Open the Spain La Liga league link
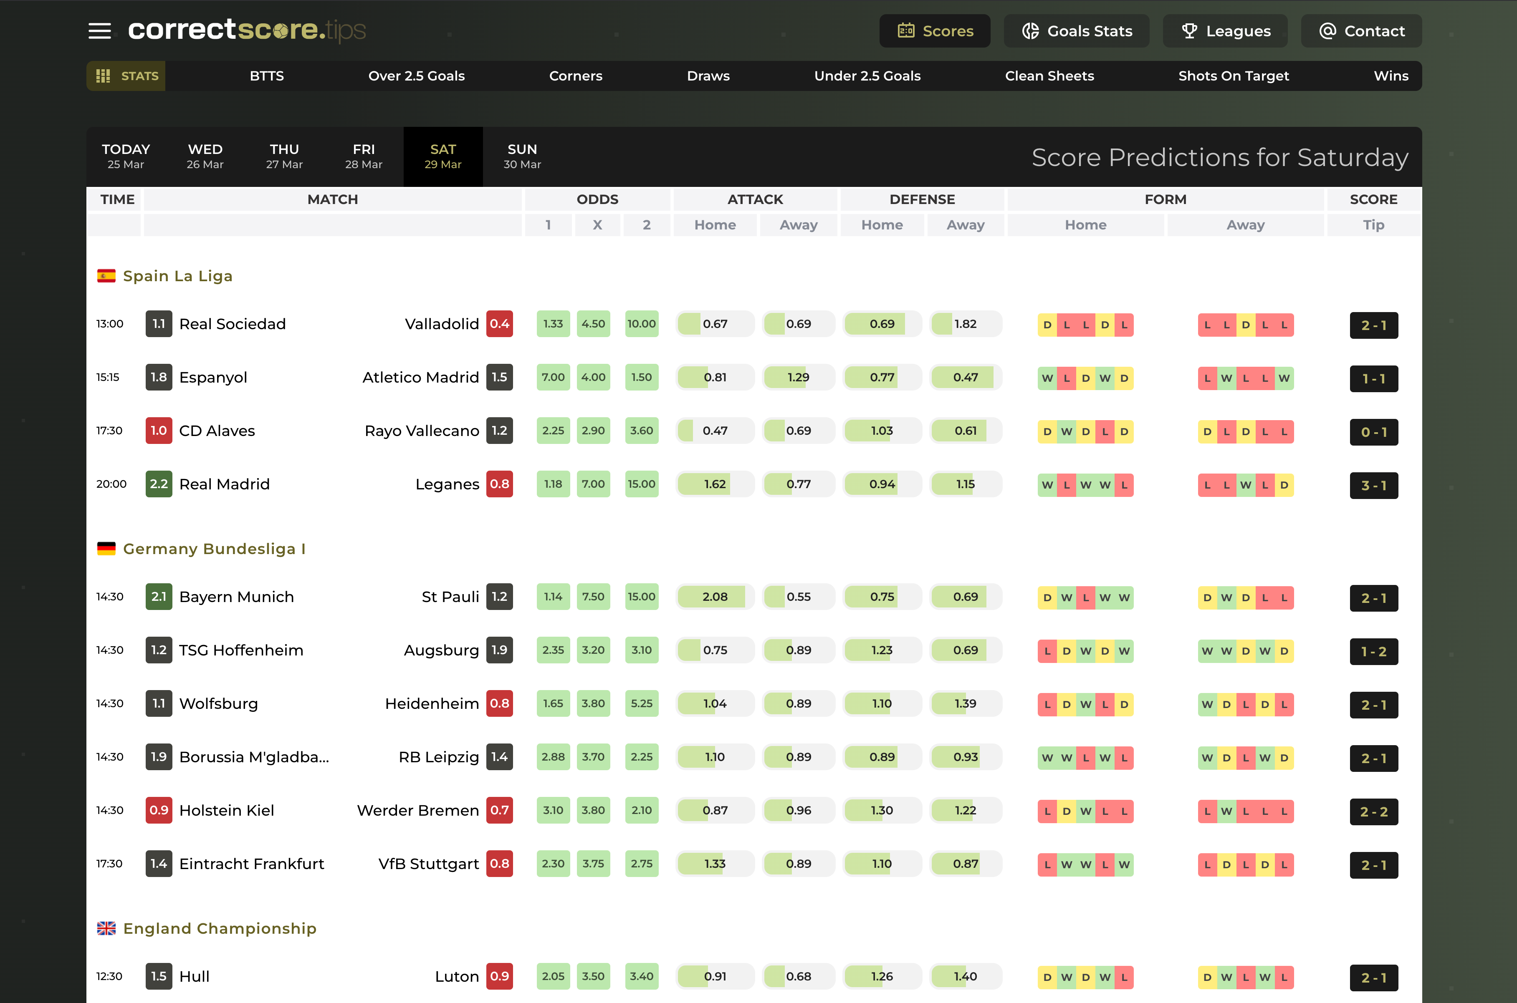 click(x=177, y=276)
